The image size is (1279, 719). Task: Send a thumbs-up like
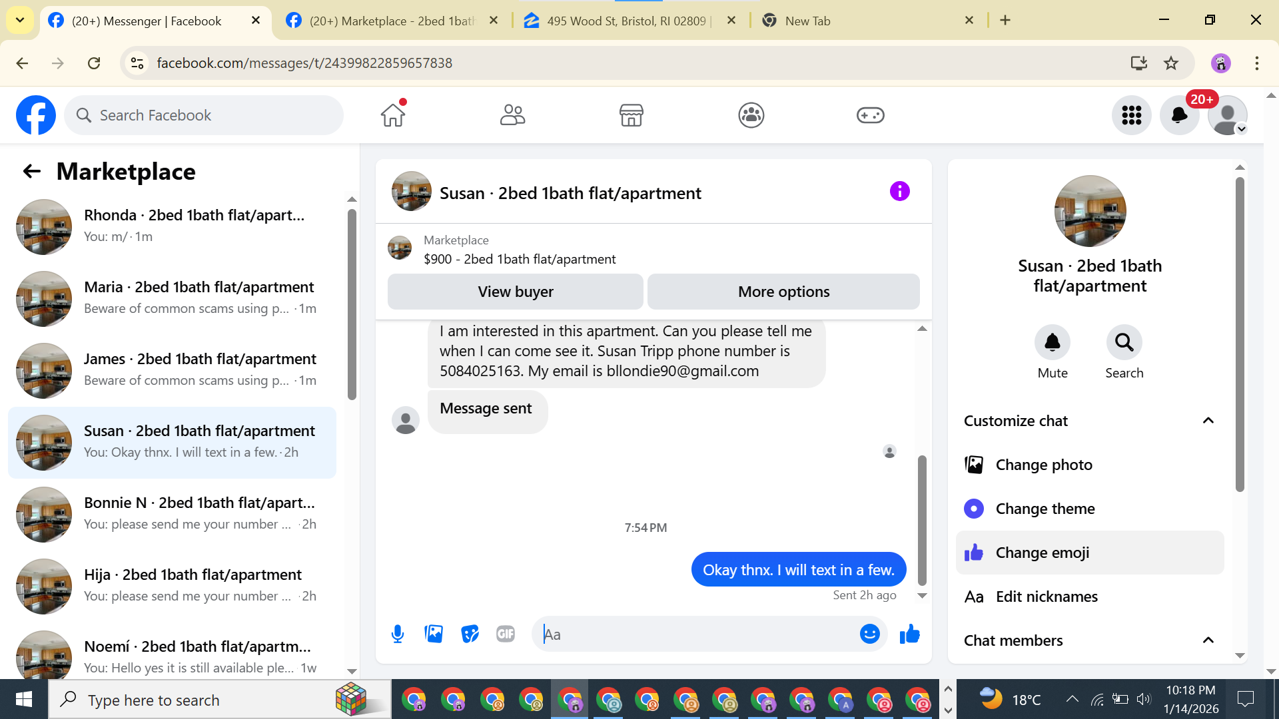tap(909, 634)
